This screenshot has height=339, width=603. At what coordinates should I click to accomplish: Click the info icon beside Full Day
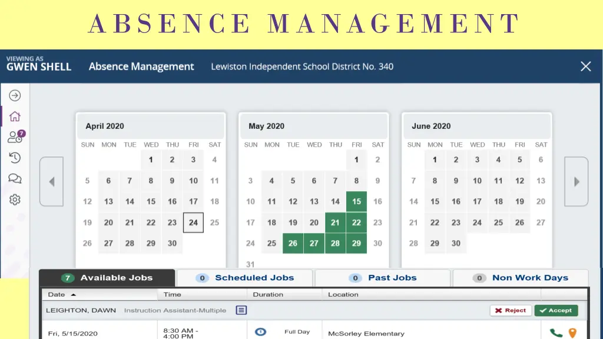click(261, 331)
